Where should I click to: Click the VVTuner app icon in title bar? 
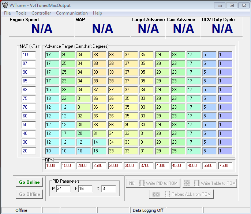[x=5, y=5]
